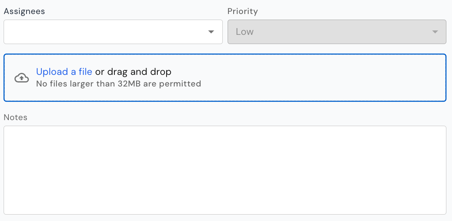
Task: Click the word "drop" in upload prompt
Action: click(161, 72)
